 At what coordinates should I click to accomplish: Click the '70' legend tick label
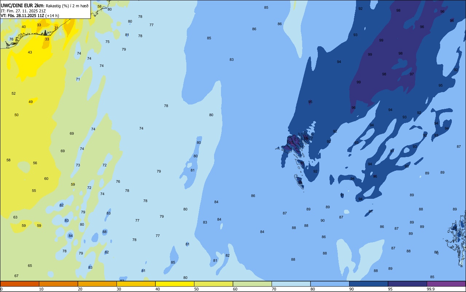274,289
